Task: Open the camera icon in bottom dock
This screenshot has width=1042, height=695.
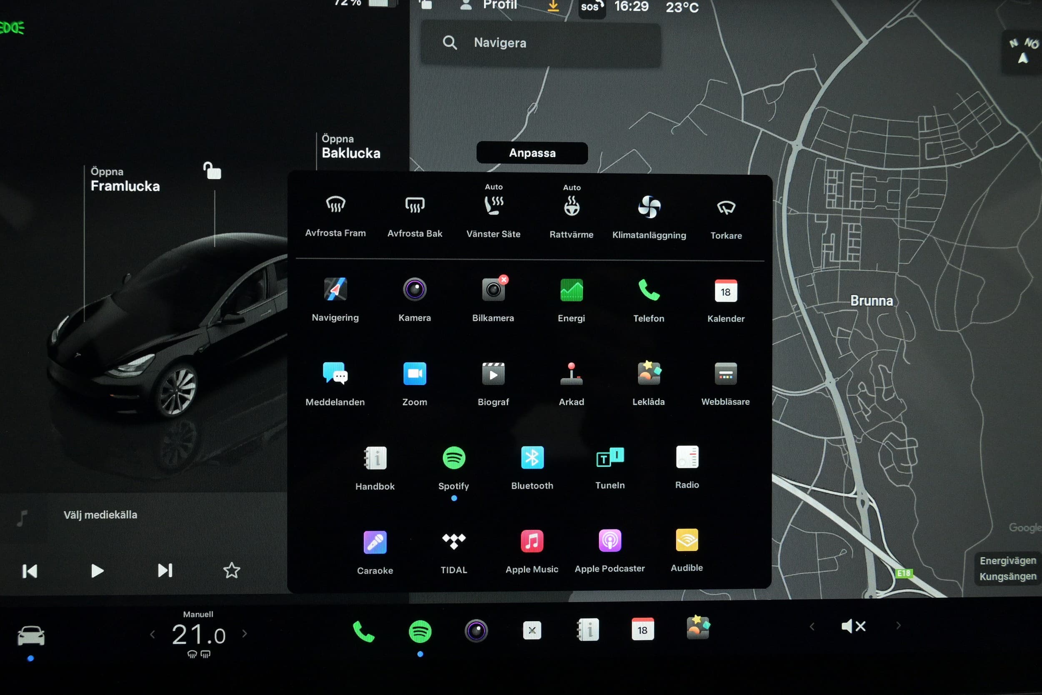Action: click(x=476, y=631)
